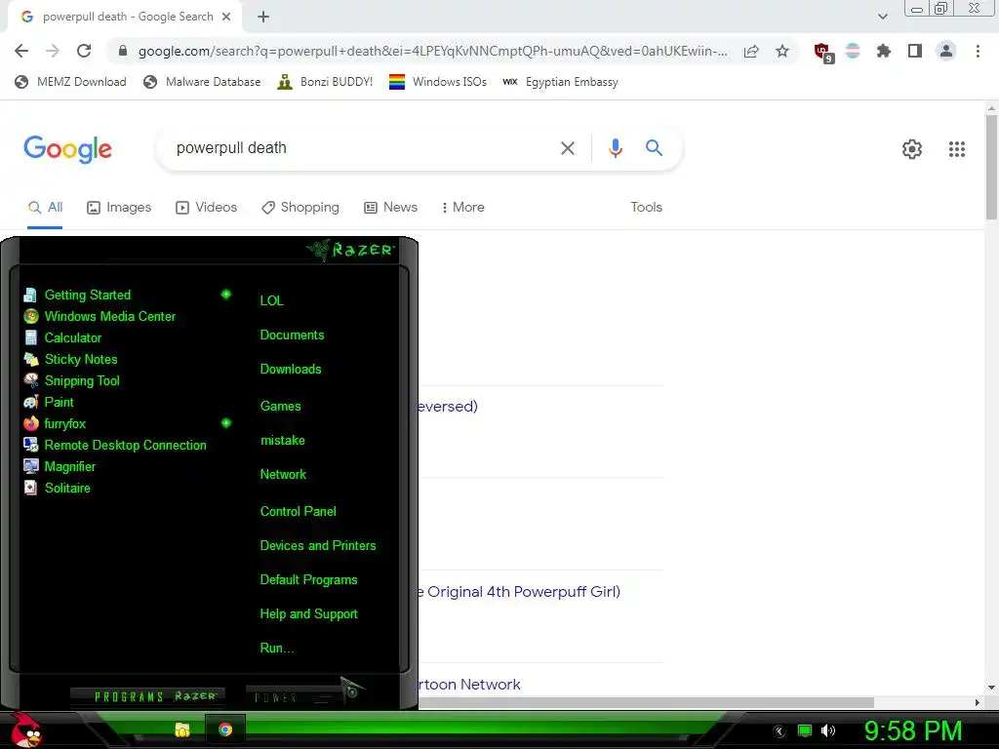The height and width of the screenshot is (749, 999).
Task: Open the Chrome profile avatar
Action: point(946,51)
